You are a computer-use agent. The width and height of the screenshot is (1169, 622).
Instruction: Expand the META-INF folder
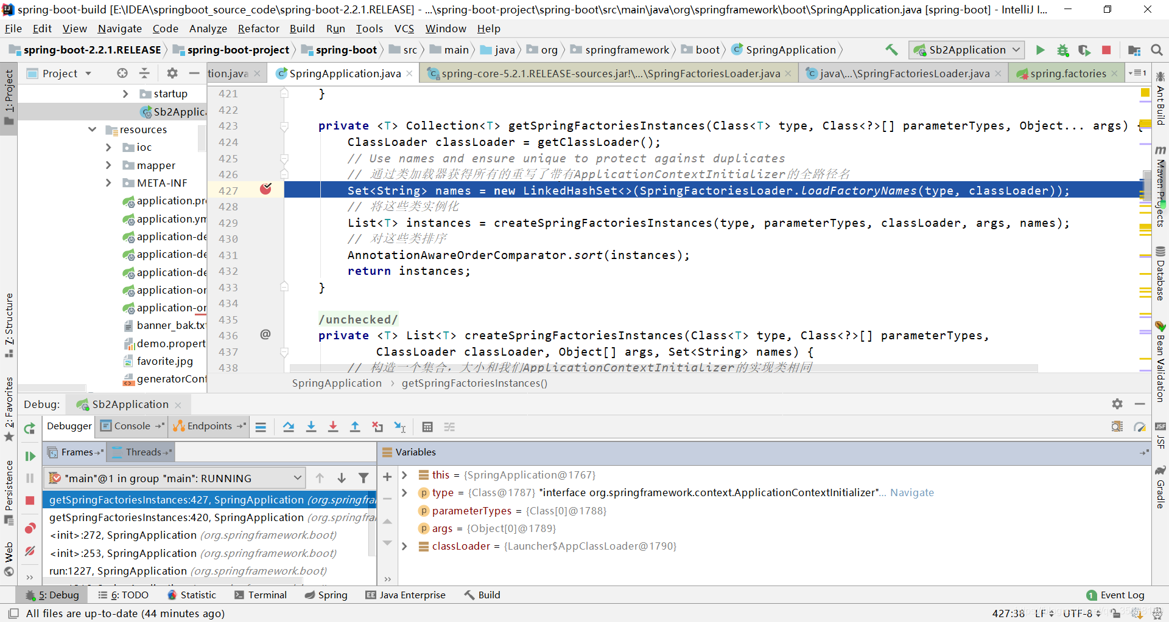coord(108,182)
